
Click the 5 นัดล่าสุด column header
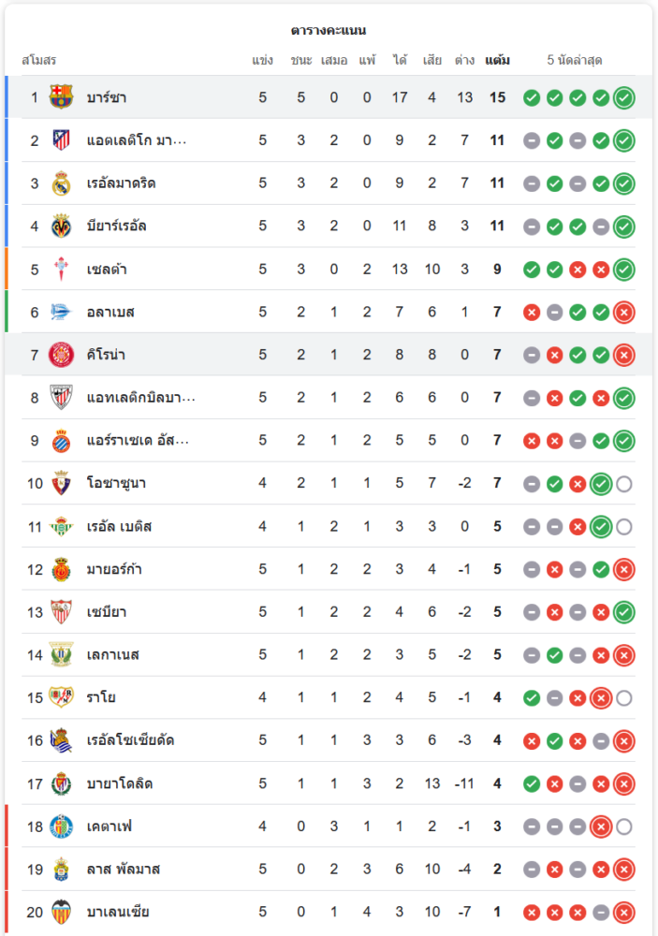click(x=574, y=61)
